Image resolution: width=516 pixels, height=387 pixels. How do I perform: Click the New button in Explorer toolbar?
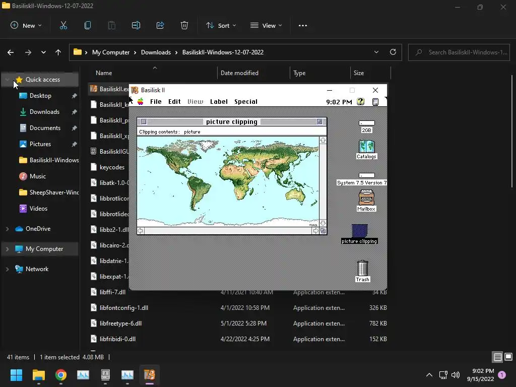(x=26, y=25)
